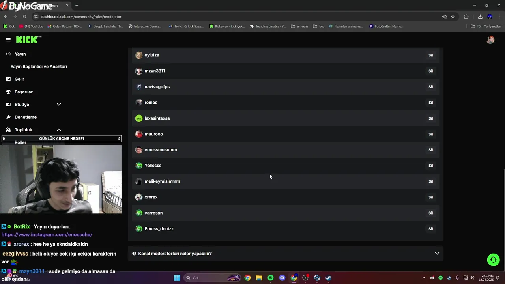Expand the Stüdyo sidebar section
Image resolution: width=505 pixels, height=284 pixels.
(x=59, y=105)
